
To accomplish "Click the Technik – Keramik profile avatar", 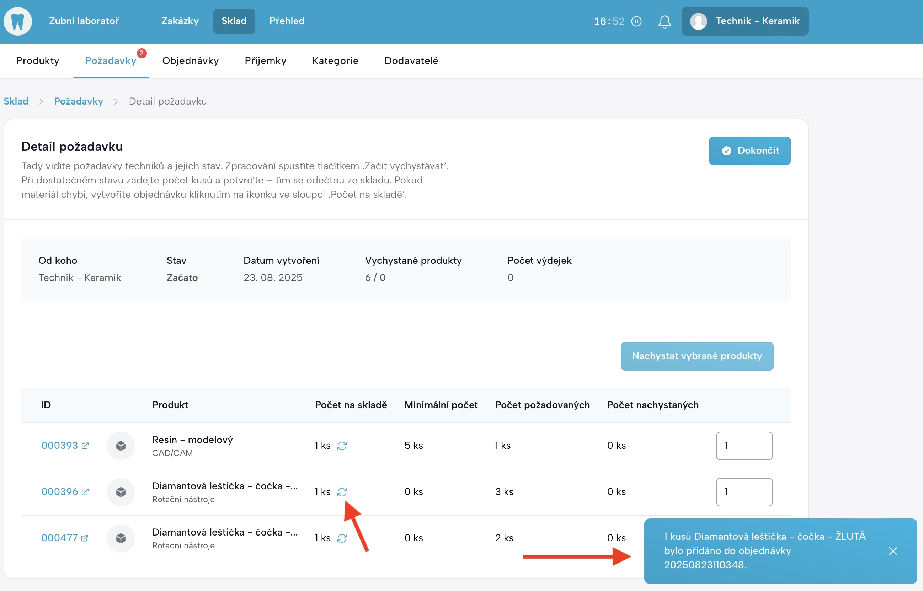I will 699,21.
